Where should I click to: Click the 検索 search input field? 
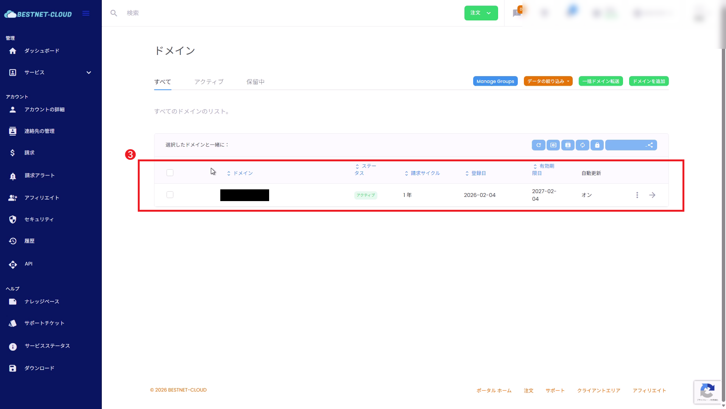point(265,13)
